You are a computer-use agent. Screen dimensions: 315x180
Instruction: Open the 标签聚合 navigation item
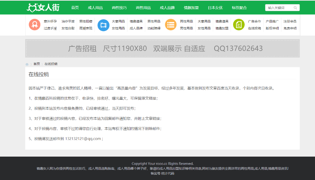pos(239,8)
